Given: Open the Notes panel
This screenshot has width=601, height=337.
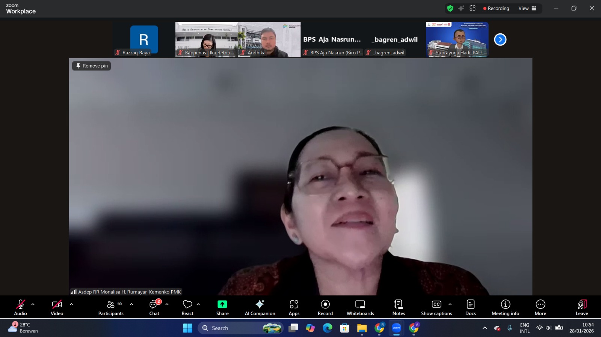Looking at the screenshot, I should point(399,307).
